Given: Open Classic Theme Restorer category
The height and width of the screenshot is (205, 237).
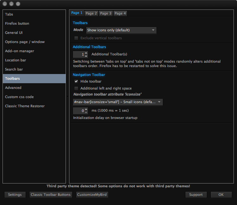Looking at the screenshot, I should (x=34, y=106).
